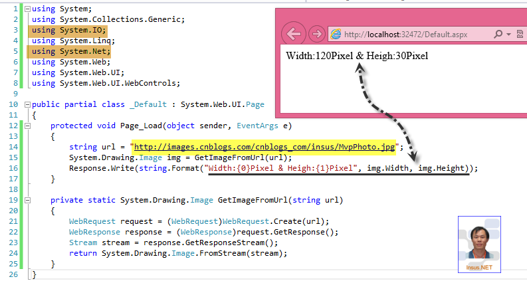Click '_Default' class name on line 10
This screenshot has height=287, width=527.
tap(148, 104)
